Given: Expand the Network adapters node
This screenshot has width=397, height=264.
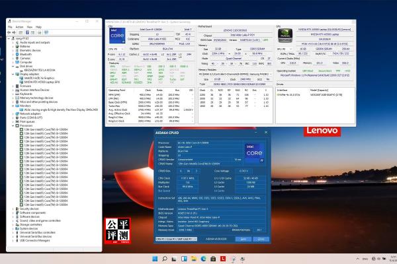Looking at the screenshot, I should pyautogui.click(x=13, y=114).
